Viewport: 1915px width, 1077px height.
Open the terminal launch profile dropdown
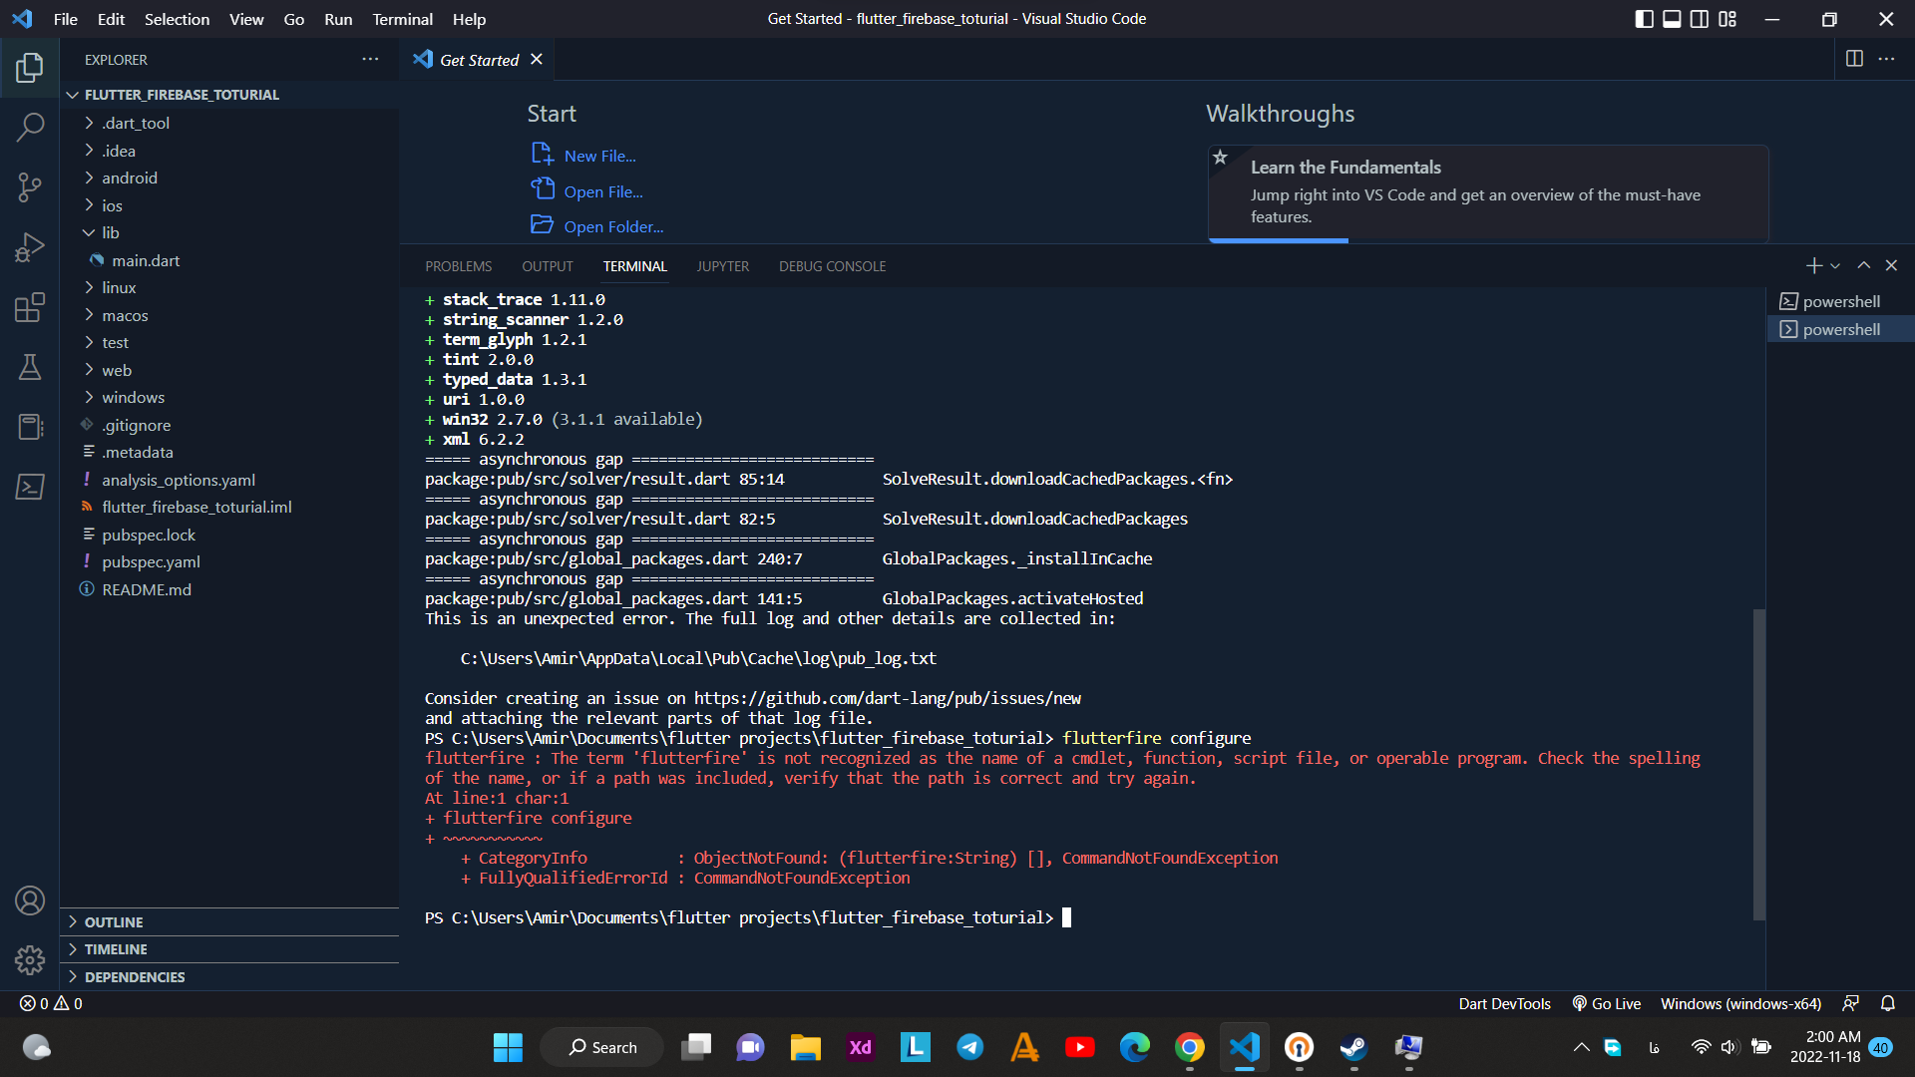(1835, 266)
